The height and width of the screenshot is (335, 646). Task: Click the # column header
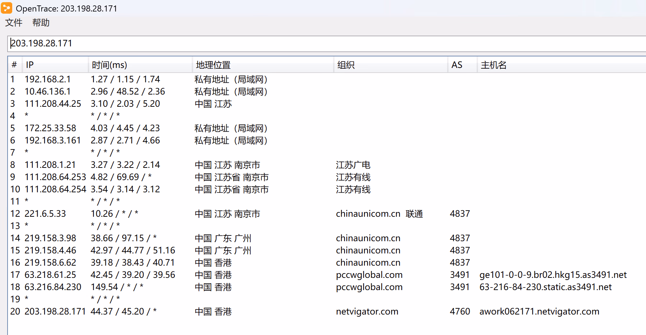[14, 65]
